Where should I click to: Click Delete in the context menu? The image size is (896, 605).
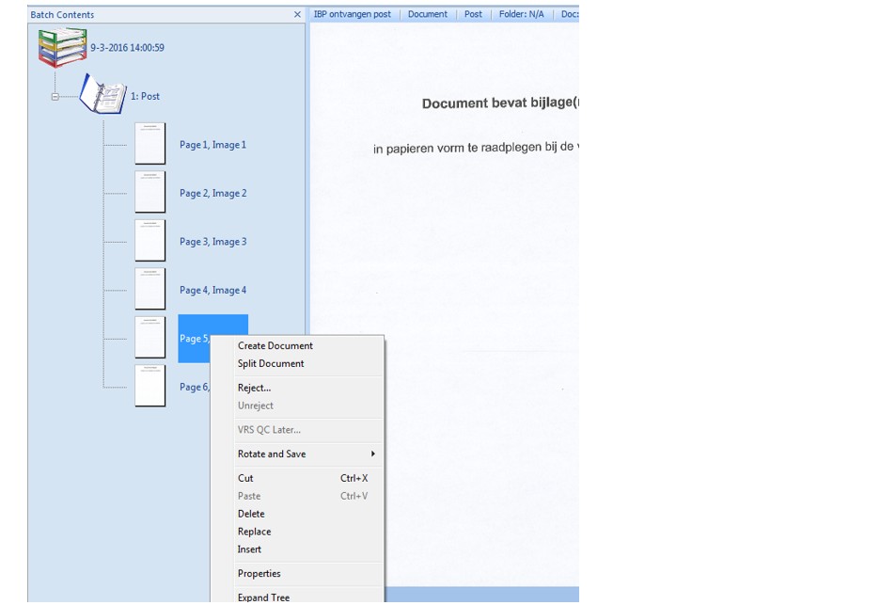pos(251,514)
